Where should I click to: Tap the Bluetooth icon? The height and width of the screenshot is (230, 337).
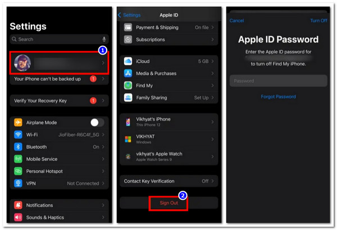pos(18,147)
